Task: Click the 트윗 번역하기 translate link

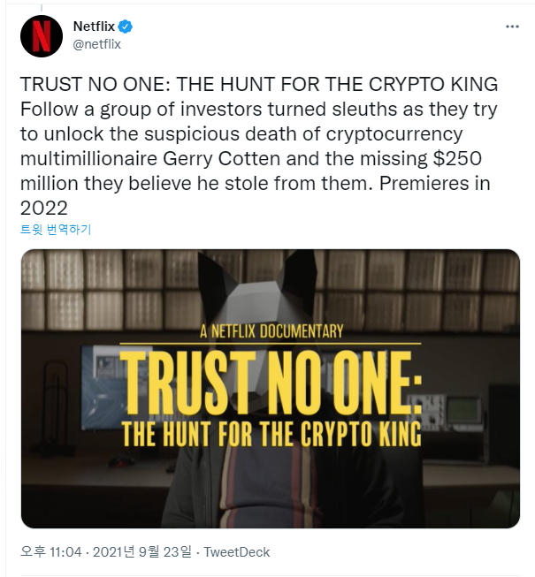Action: 56,230
